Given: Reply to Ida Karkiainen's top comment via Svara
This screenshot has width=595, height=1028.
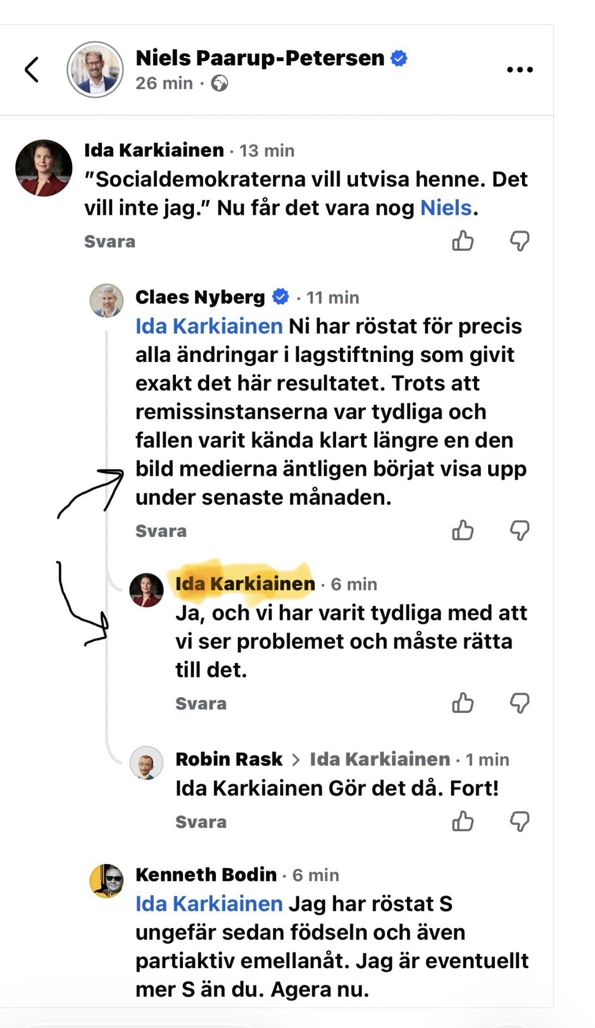Looking at the screenshot, I should tap(110, 241).
